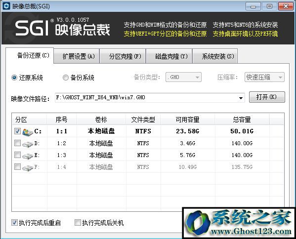Viewport: 296px width, 239px height.
Task: Click the E: disk drive icon
Action: 28,156
